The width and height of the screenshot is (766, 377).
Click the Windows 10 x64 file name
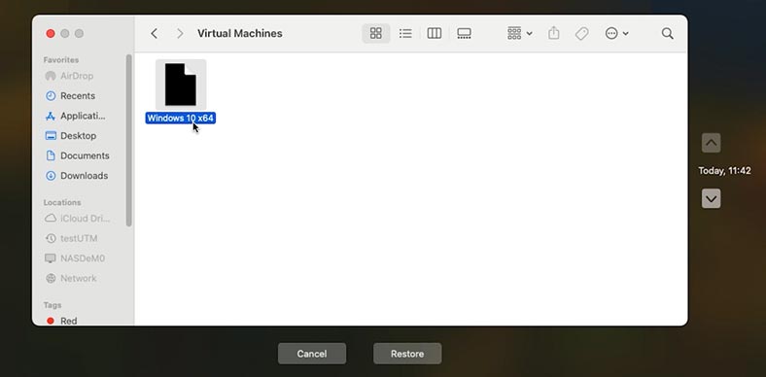tap(180, 119)
